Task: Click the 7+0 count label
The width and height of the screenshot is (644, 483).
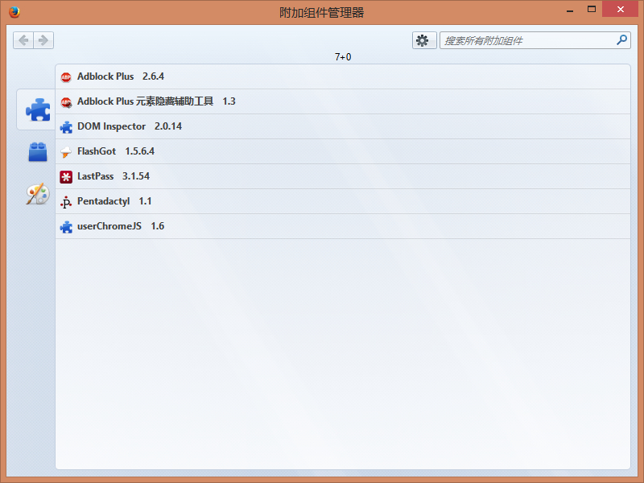Action: pyautogui.click(x=343, y=57)
